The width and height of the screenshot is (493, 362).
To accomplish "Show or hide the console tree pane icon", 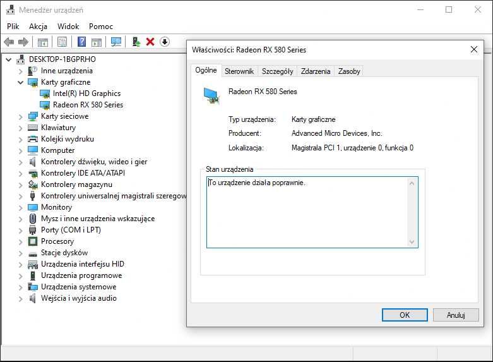I will pyautogui.click(x=43, y=42).
